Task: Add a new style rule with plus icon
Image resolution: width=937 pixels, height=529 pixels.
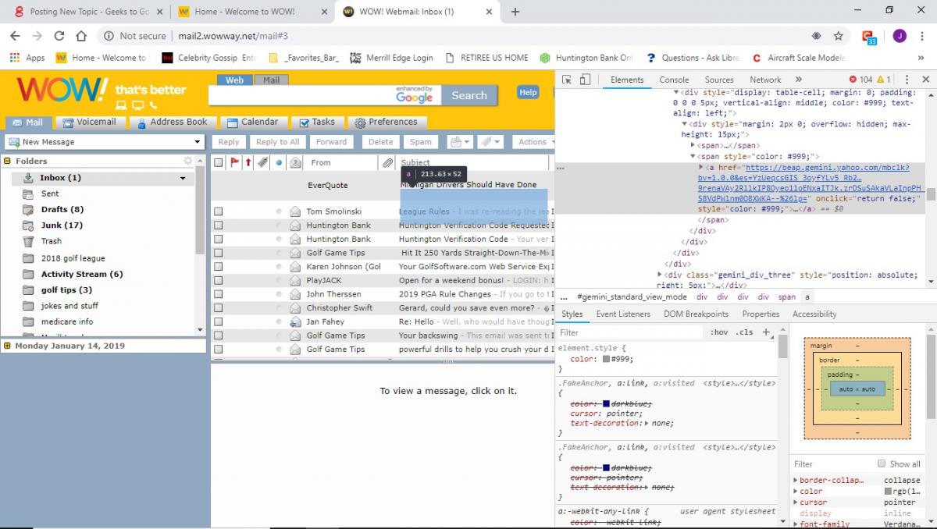Action: point(766,332)
